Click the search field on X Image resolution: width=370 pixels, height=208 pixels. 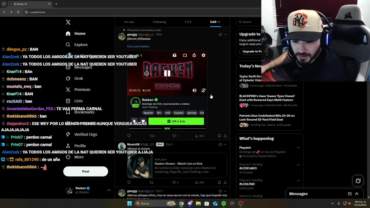coord(249,22)
